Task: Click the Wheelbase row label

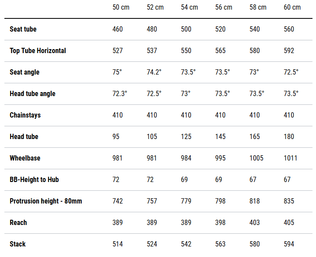Action: tap(25, 158)
